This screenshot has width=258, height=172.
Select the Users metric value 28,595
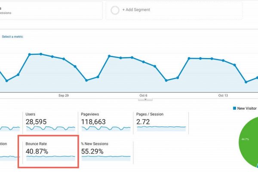click(36, 122)
